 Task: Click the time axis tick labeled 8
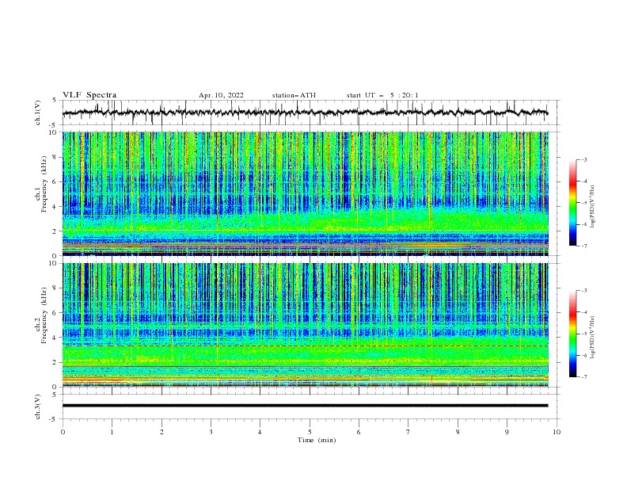[x=458, y=432]
